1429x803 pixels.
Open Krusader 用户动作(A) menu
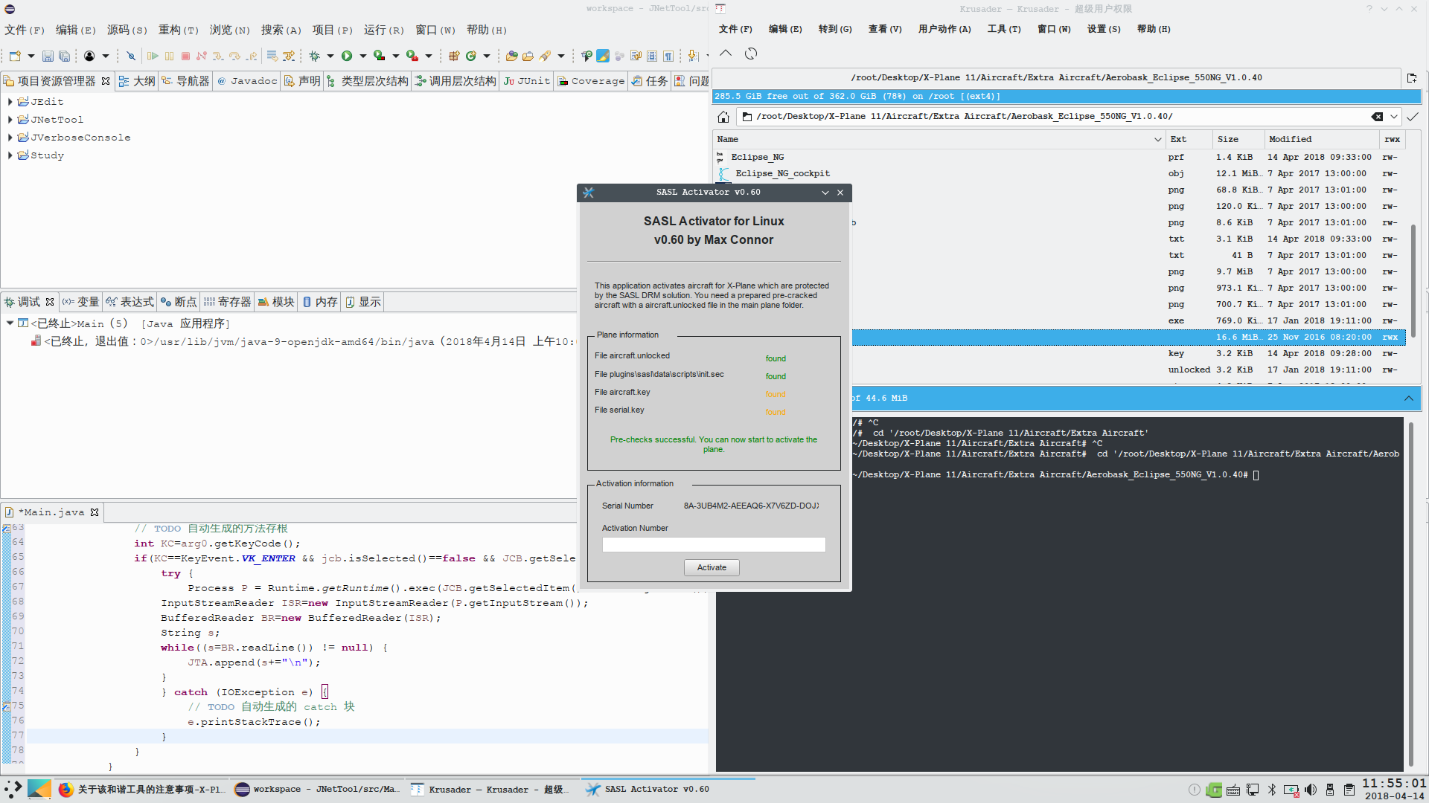point(944,29)
